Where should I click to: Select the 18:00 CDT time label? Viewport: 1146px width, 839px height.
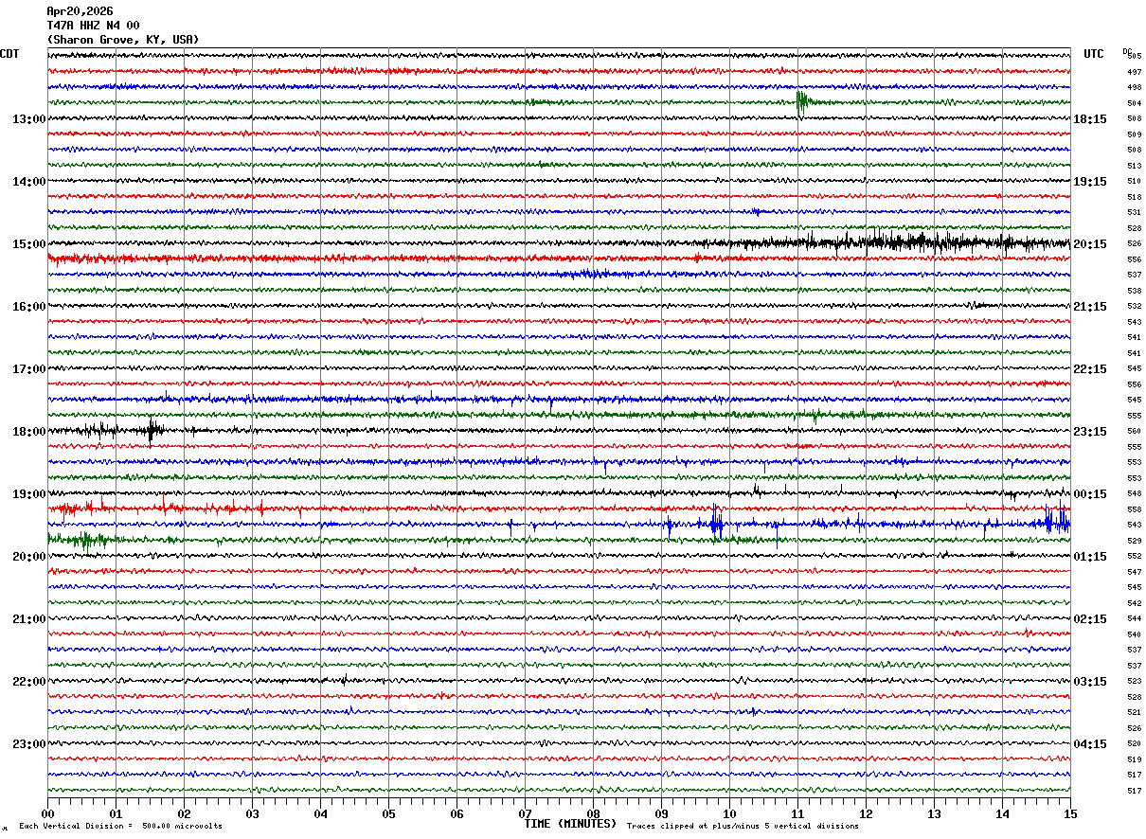(29, 432)
